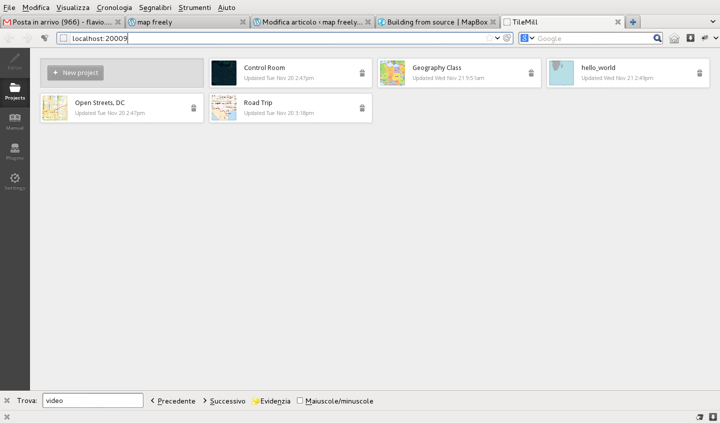Open the Segnalibri menu

(x=155, y=7)
